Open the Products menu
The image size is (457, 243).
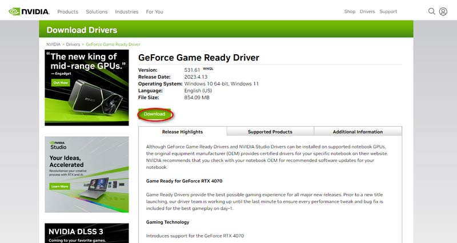(67, 11)
